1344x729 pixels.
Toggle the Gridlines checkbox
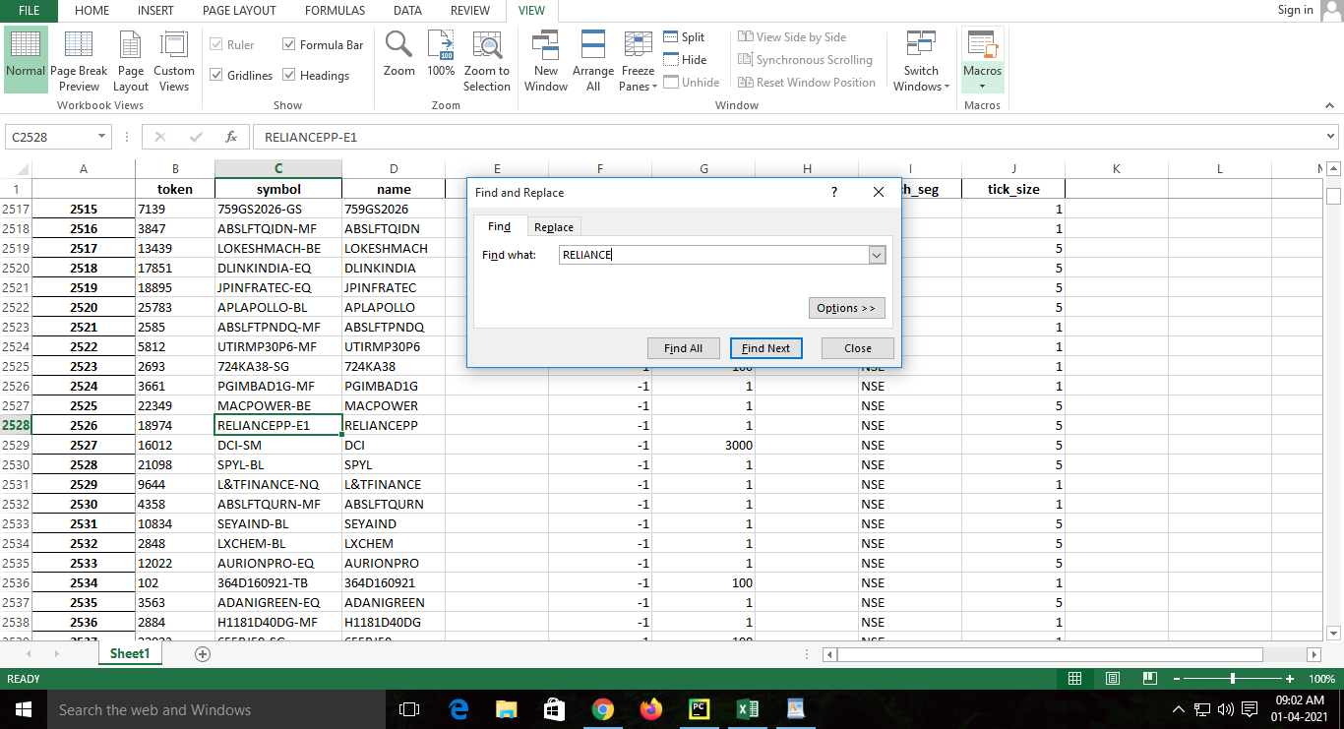point(216,75)
